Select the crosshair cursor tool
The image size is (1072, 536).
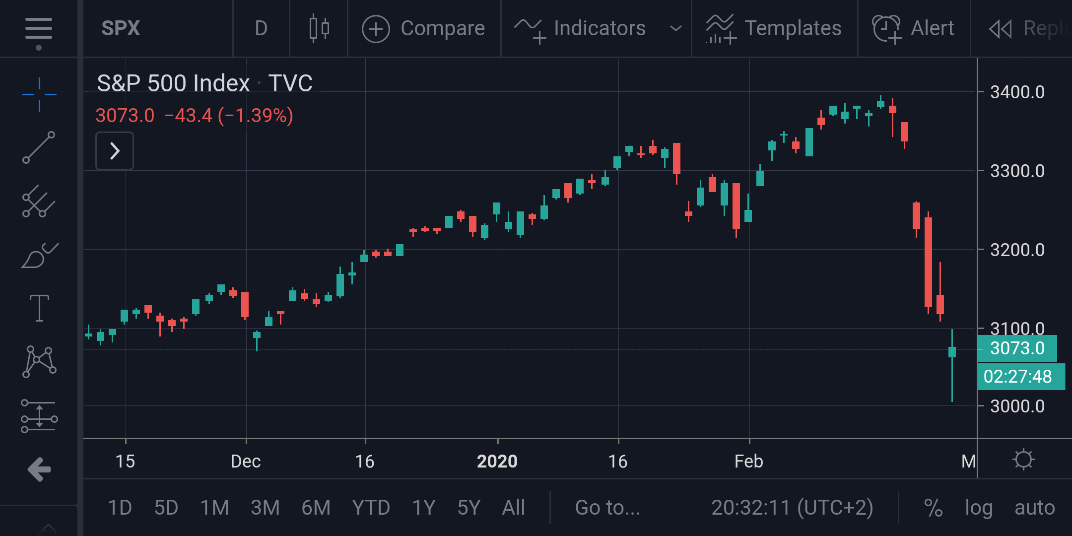(x=39, y=94)
